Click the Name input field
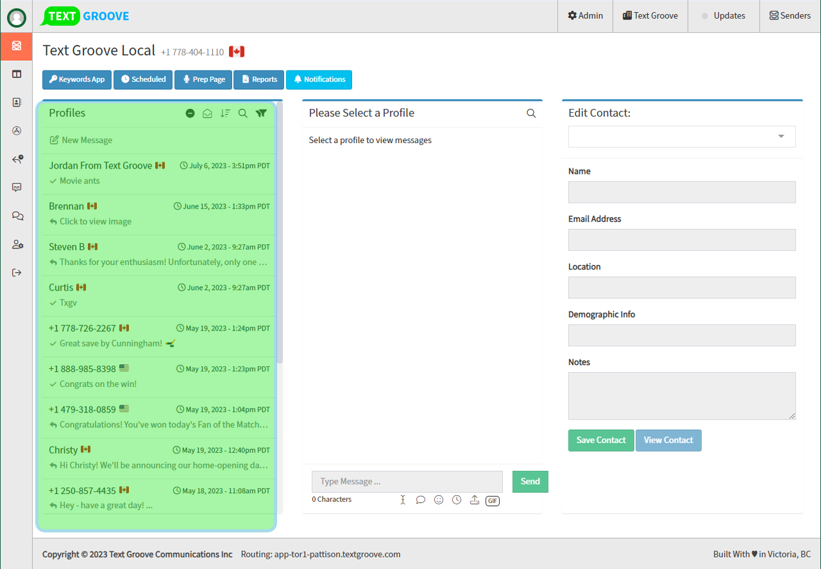The height and width of the screenshot is (569, 821). tap(682, 192)
